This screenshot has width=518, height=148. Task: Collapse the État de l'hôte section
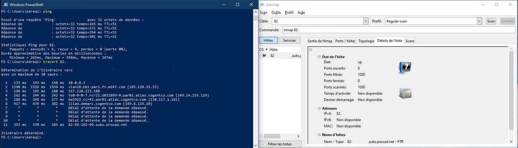[x=319, y=57]
